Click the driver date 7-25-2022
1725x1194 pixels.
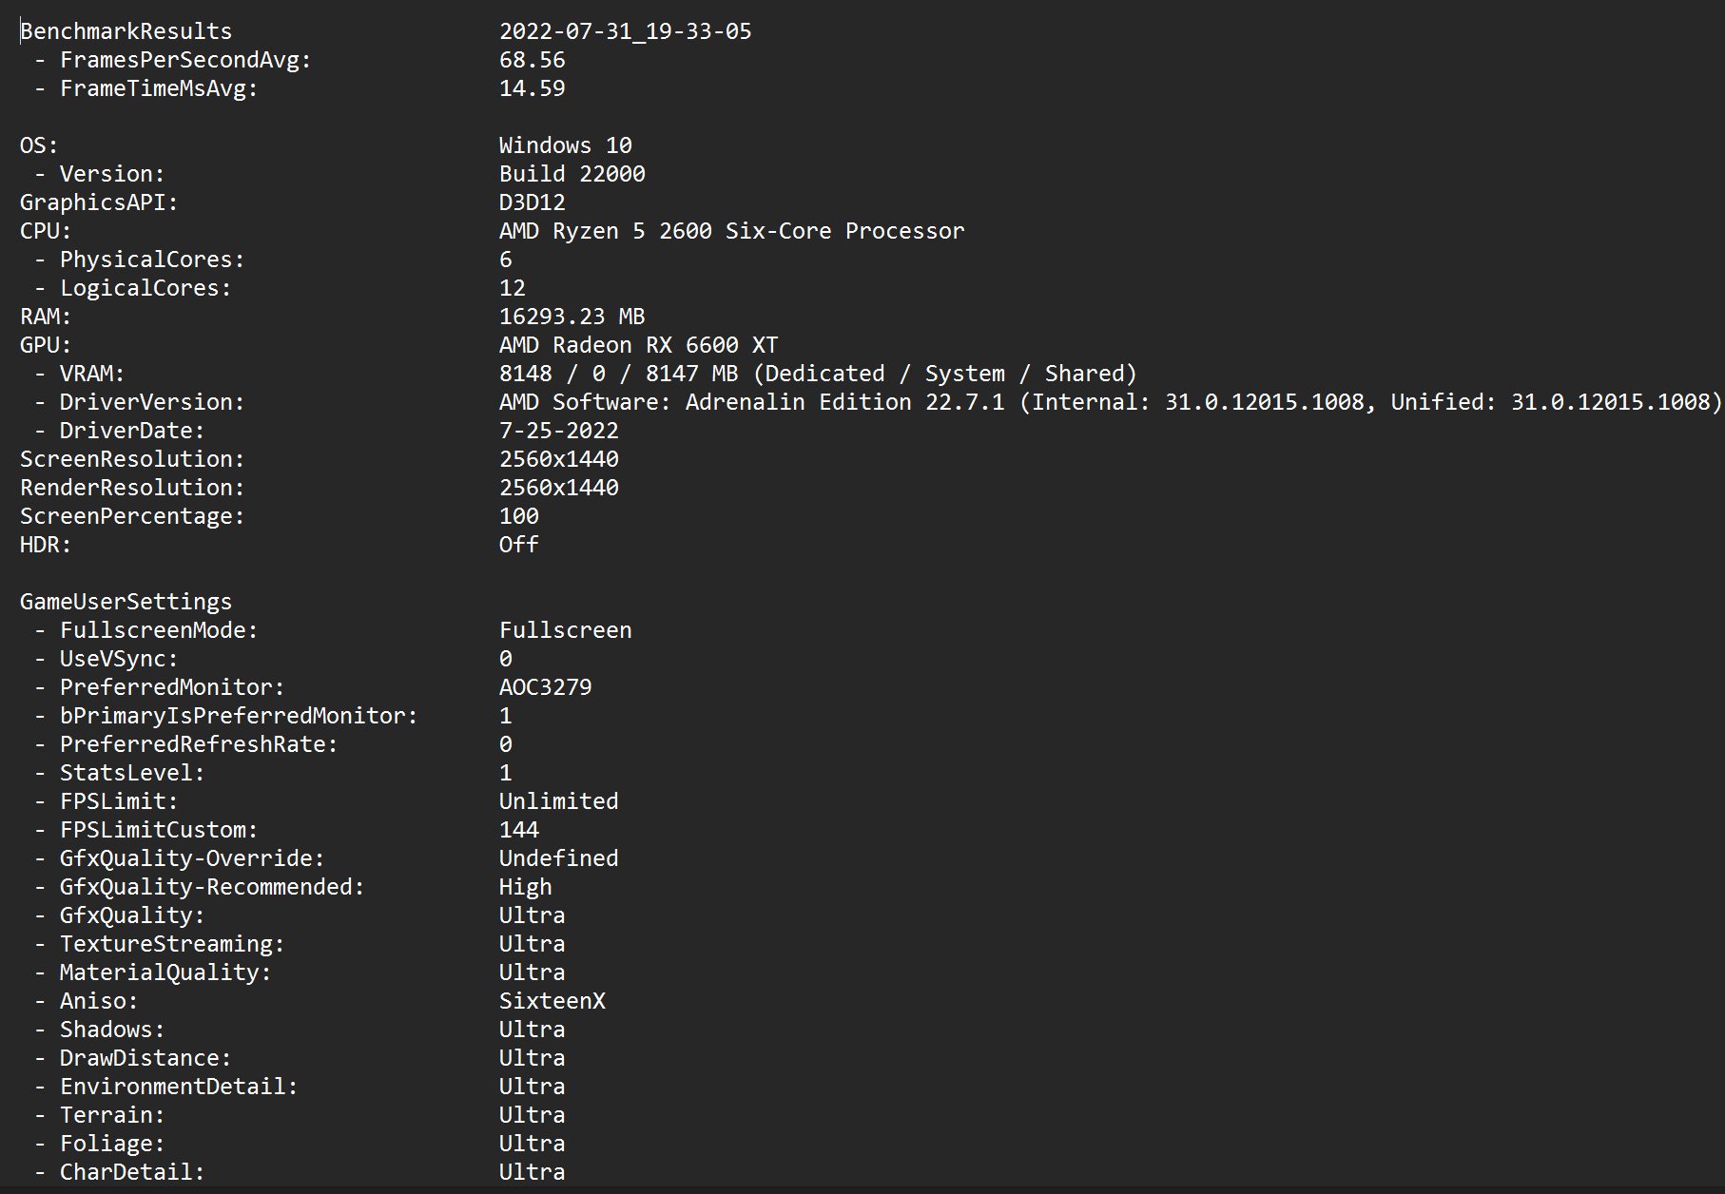(x=558, y=431)
